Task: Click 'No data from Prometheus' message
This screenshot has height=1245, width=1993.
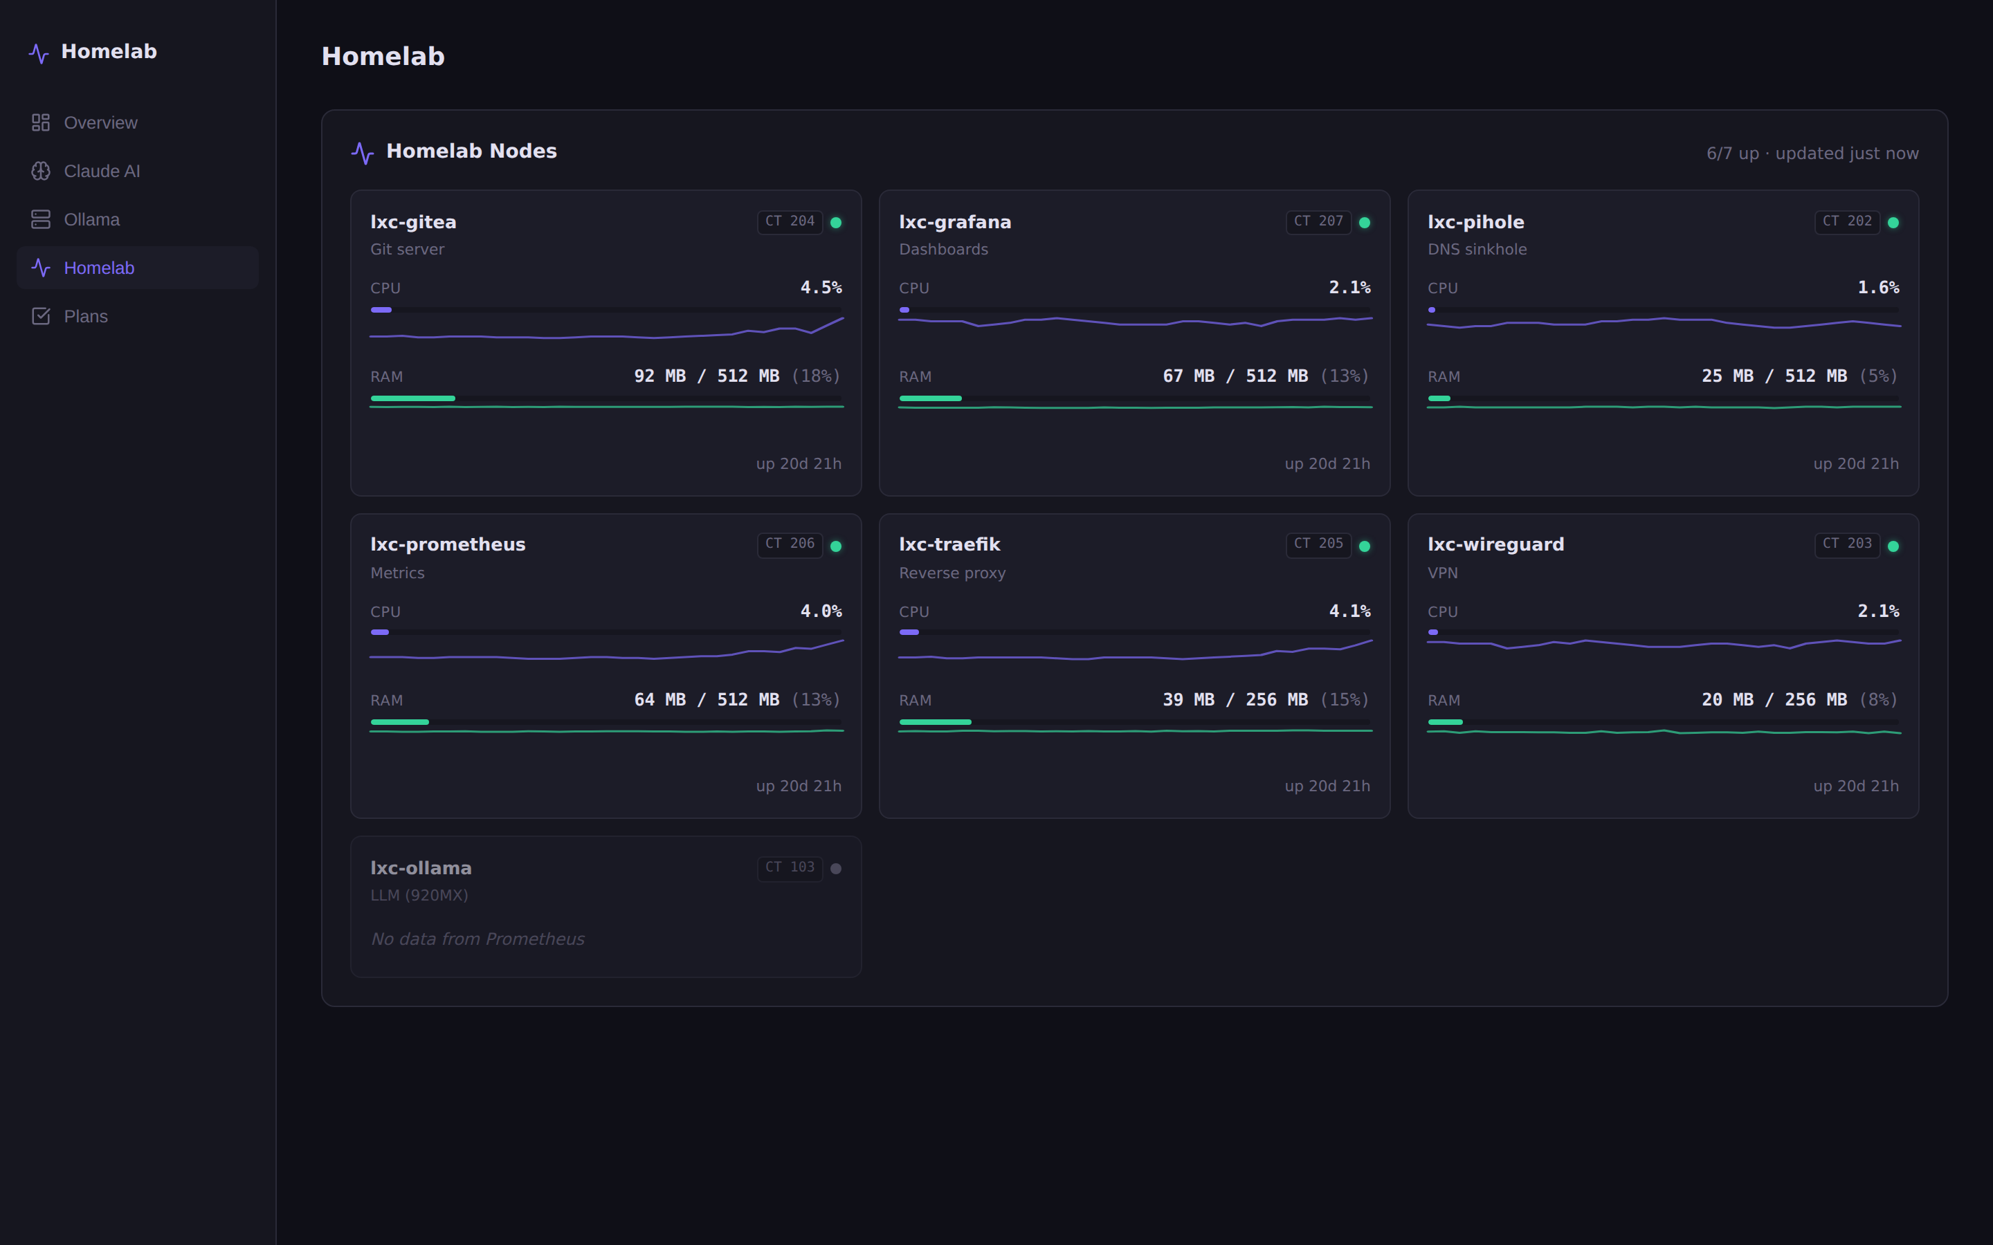Action: (x=477, y=939)
